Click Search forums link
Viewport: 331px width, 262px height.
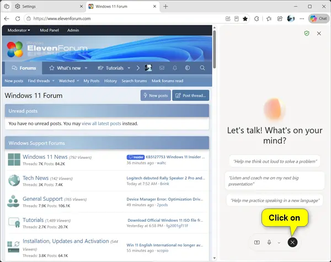pyautogui.click(x=134, y=81)
